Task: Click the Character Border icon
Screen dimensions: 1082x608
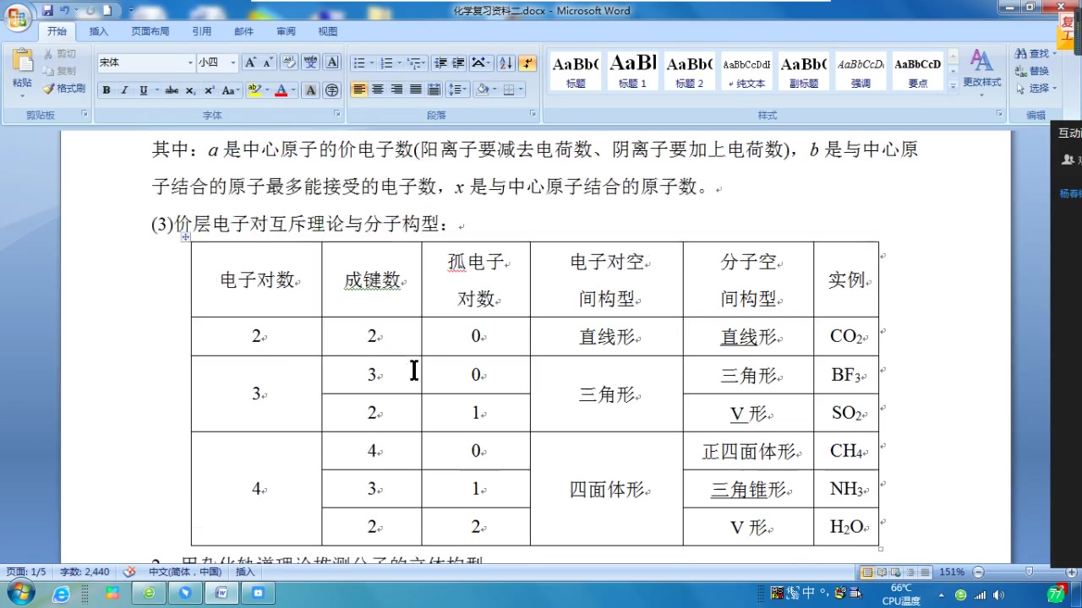Action: [x=332, y=62]
